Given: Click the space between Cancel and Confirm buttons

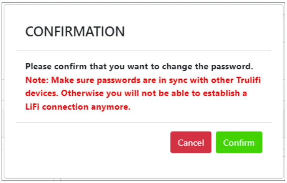Looking at the screenshot, I should pos(214,142).
